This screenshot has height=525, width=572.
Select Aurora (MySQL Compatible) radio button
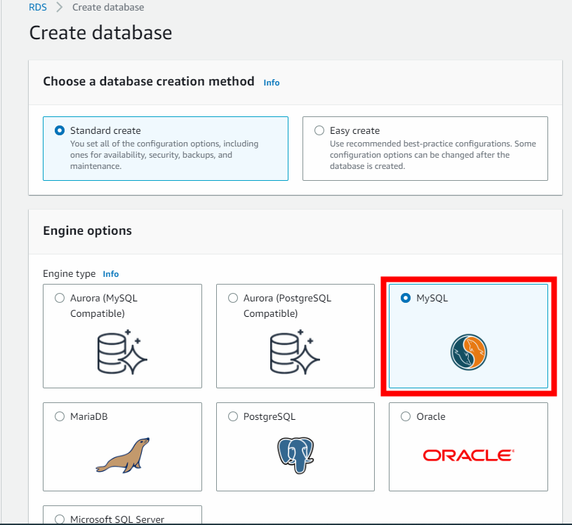pyautogui.click(x=59, y=297)
